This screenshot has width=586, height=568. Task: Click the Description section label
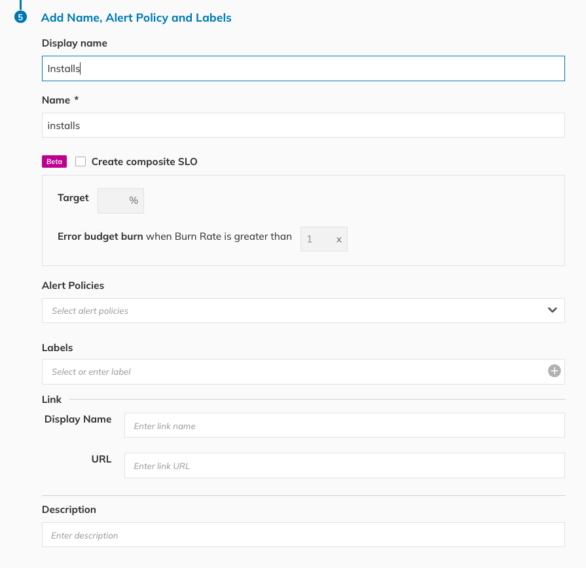click(x=69, y=509)
